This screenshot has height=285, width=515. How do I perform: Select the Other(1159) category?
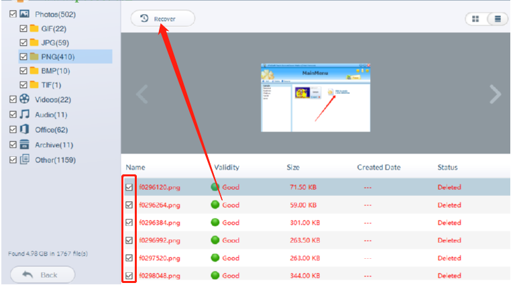click(x=55, y=160)
